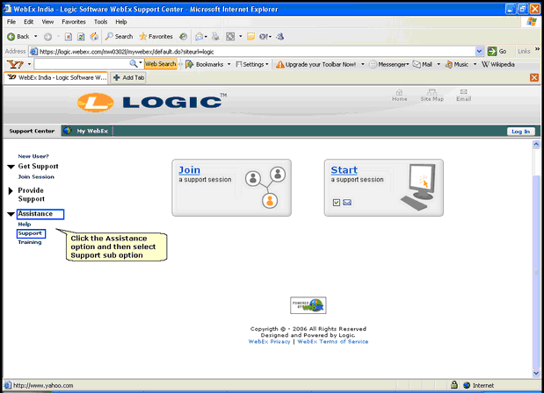Collapse the Assistance section arrow

(x=11, y=214)
